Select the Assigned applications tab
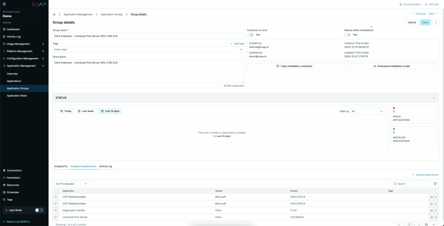The height and width of the screenshot is (226, 444). (83, 166)
